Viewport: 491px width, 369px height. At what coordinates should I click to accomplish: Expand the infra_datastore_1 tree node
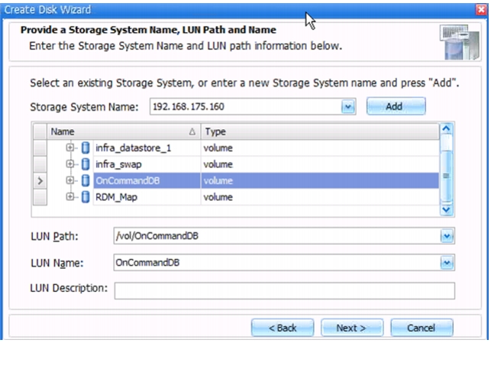tap(69, 147)
